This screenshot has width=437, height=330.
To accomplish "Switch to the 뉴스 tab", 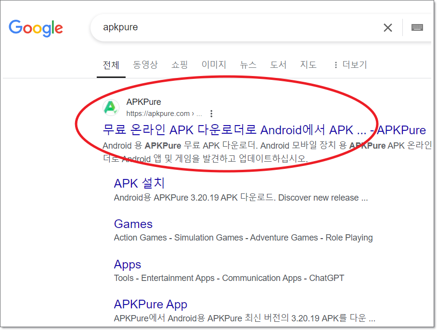I will point(248,64).
